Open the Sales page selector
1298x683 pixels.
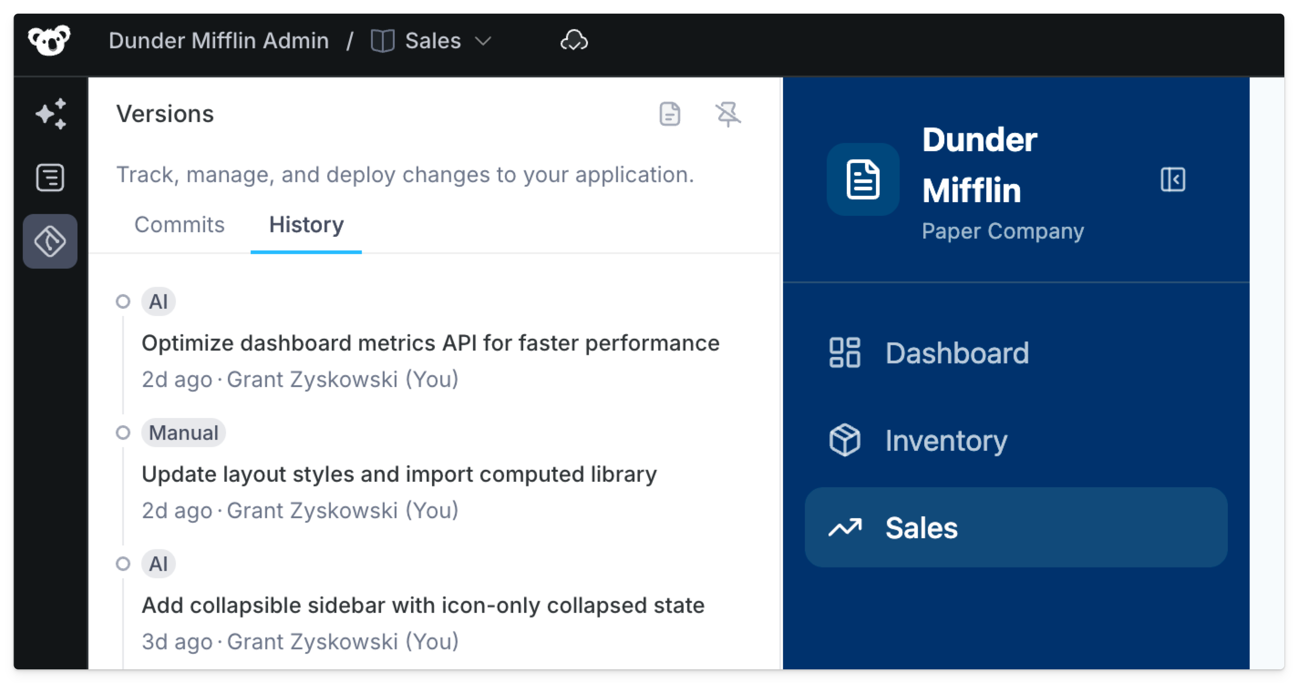(x=433, y=41)
